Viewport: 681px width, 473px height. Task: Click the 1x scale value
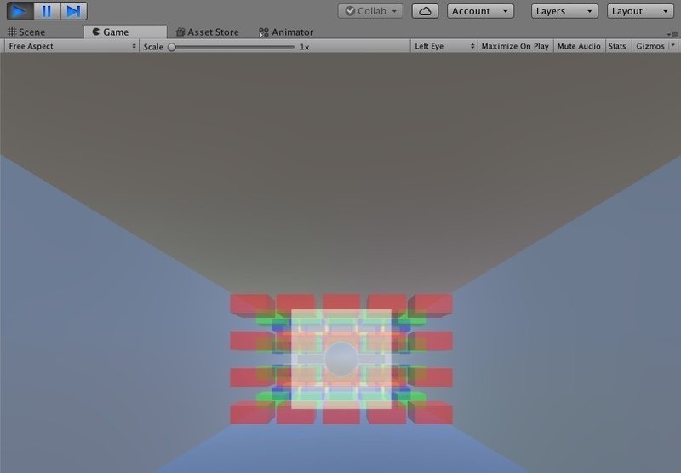point(305,47)
